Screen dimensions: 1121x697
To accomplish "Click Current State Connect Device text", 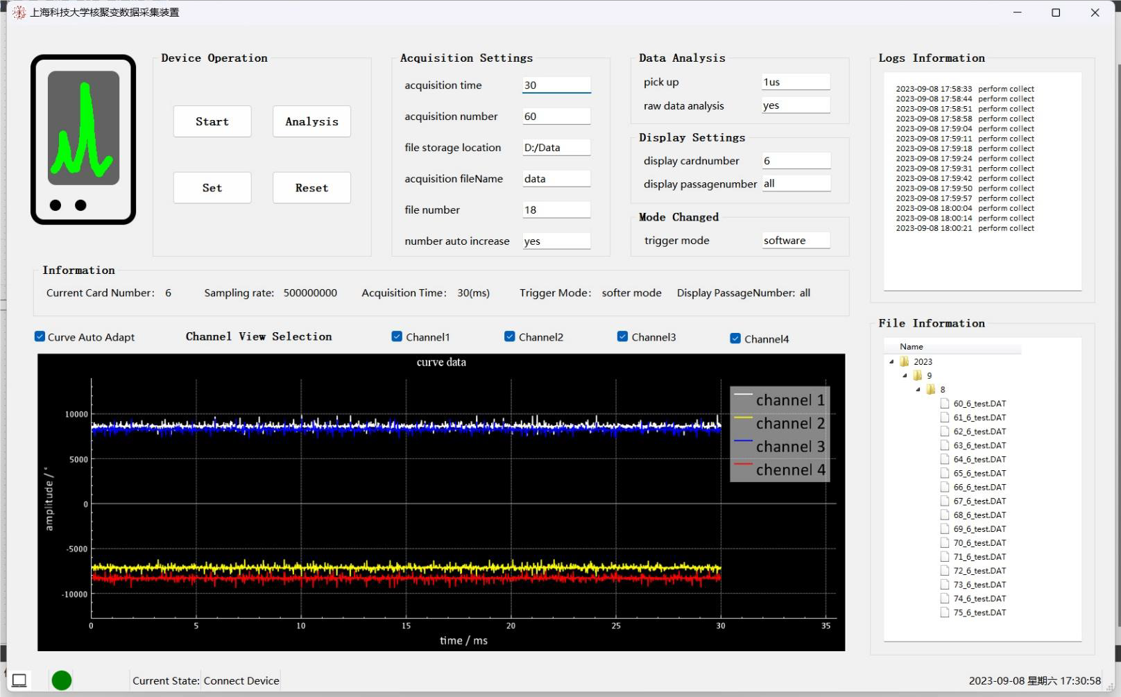I will click(206, 681).
